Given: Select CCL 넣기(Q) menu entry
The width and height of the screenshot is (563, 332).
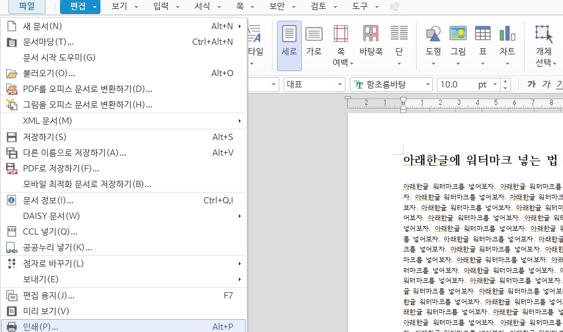Looking at the screenshot, I should click(x=123, y=232).
